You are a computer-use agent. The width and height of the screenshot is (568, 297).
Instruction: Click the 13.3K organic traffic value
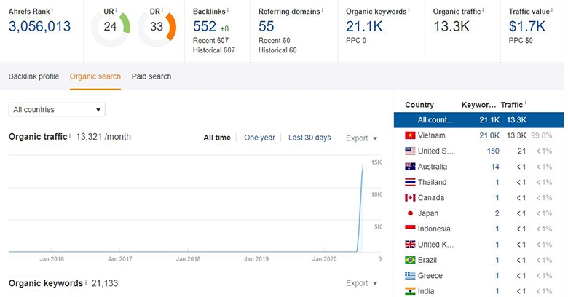coord(451,26)
